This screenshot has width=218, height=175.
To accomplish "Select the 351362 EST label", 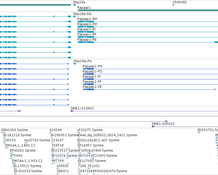I will click(x=94, y=166).
